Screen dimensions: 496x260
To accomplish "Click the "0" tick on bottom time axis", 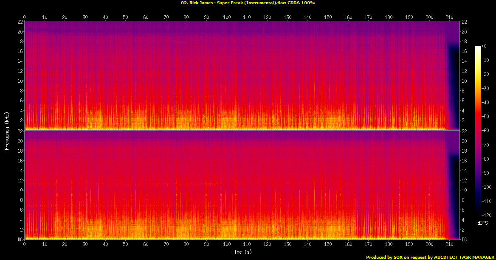I will (x=24, y=244).
